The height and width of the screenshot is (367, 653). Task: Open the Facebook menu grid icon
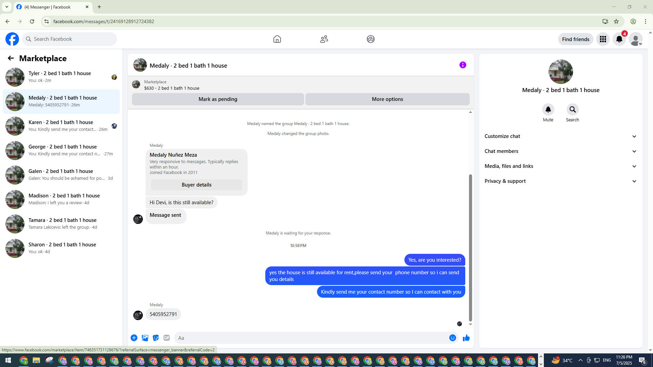[603, 39]
